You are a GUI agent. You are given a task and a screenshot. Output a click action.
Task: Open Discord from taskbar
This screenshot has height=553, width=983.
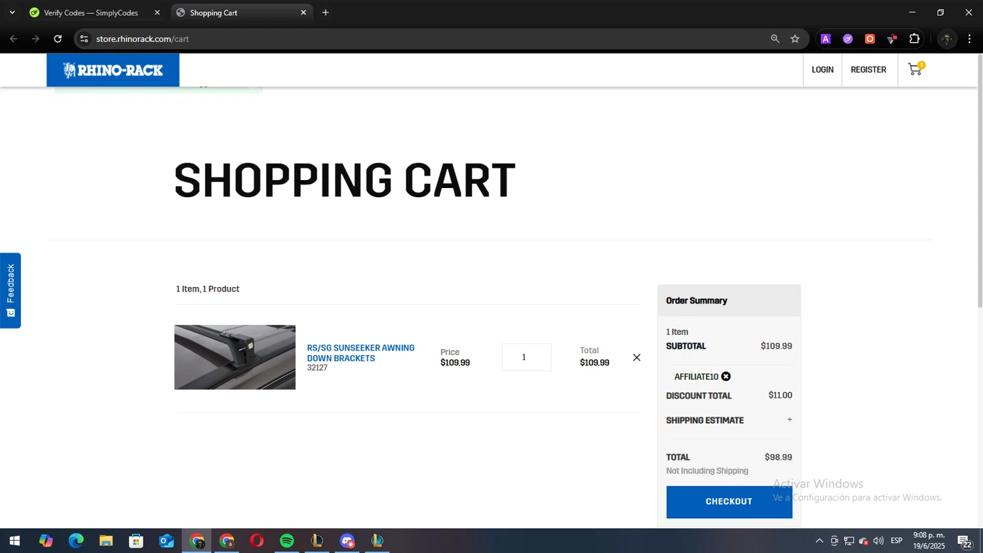click(x=347, y=541)
